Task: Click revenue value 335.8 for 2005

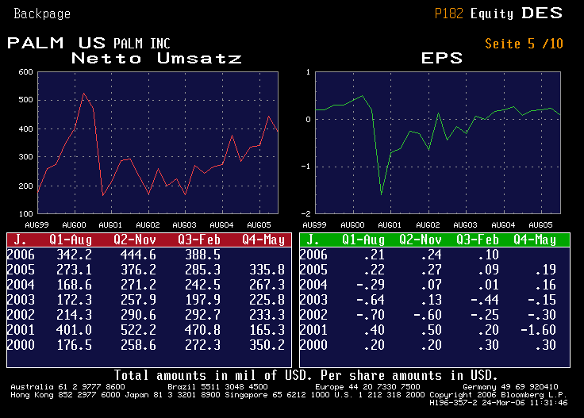Action: point(267,270)
